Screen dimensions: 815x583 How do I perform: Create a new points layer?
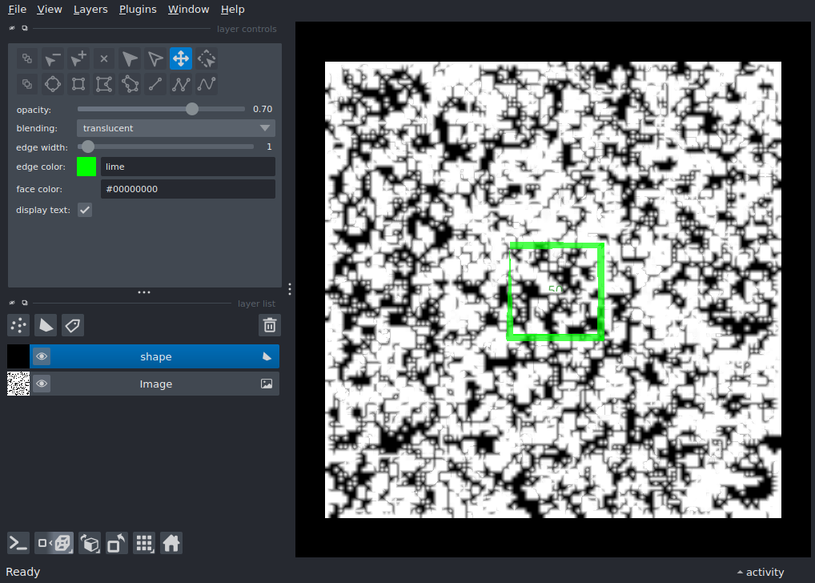[x=18, y=325]
